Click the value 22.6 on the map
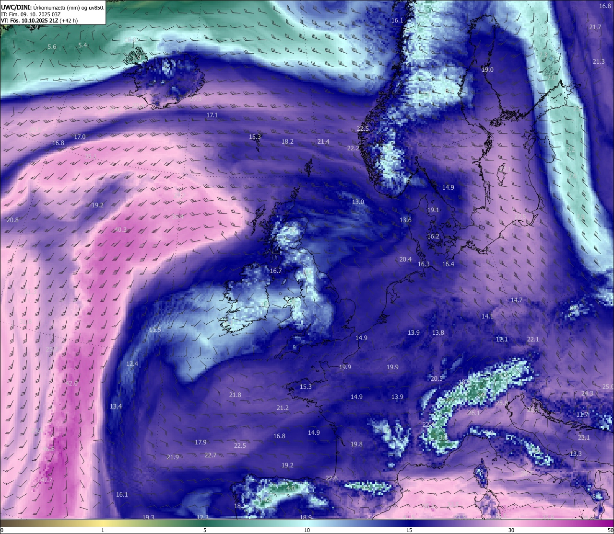This screenshot has height=534, width=614. (x=331, y=478)
